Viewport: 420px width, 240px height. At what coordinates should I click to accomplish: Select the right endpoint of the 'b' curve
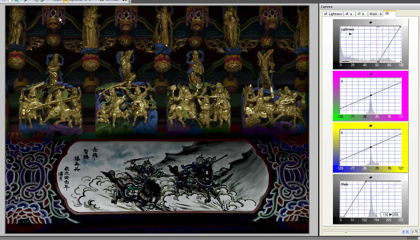coord(401,134)
